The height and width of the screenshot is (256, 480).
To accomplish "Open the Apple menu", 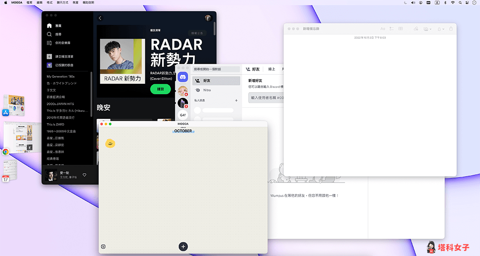I will (6, 2).
